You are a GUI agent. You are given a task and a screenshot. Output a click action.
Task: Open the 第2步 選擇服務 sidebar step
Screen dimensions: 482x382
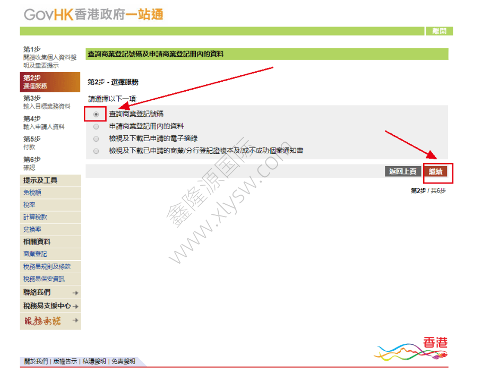[50, 82]
